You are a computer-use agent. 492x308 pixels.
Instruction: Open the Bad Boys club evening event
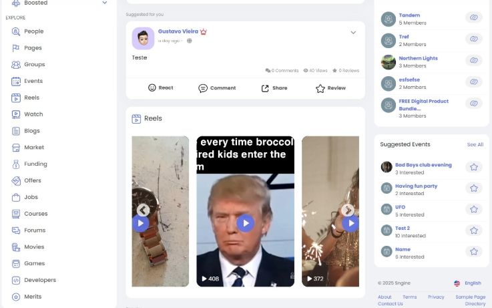pos(423,165)
